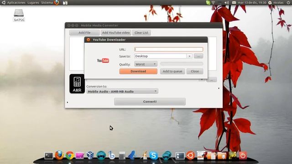Viewport: 292px width, 164px height.
Task: Click the Close button in YouTube Downloader
Action: click(x=195, y=71)
